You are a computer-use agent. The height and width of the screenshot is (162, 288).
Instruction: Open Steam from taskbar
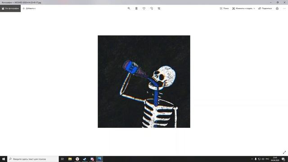pos(85,159)
